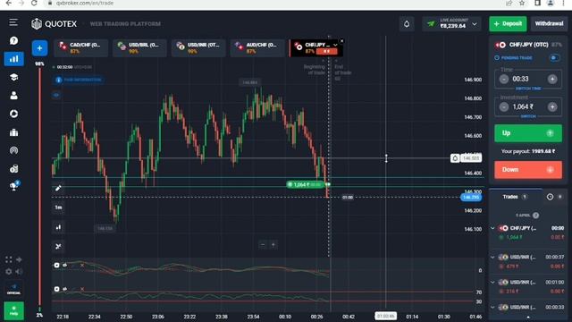Image resolution: width=572 pixels, height=322 pixels.
Task: Click the Quotex logo
Action: point(54,24)
